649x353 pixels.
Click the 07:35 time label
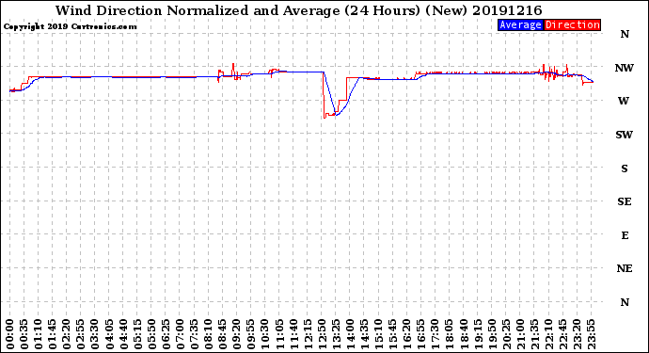pos(194,334)
